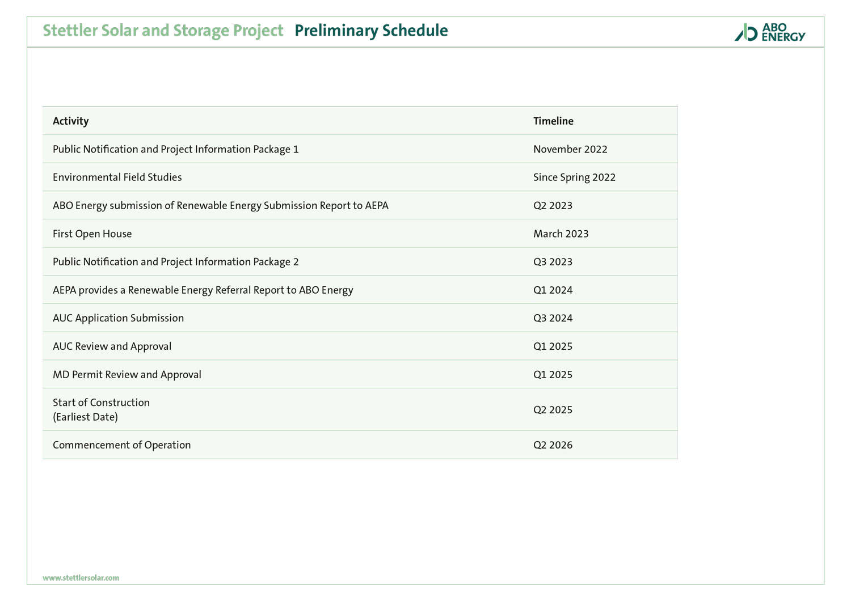
Task: Click the 'November 2022' timeline cell
Action: tap(570, 149)
